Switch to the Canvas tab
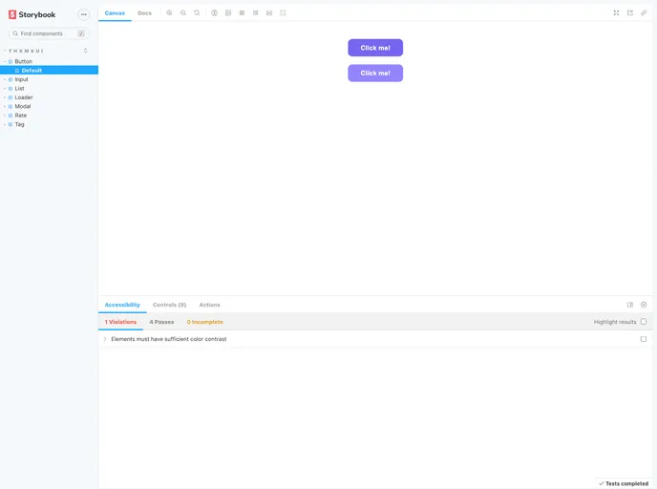The image size is (657, 489). click(115, 13)
